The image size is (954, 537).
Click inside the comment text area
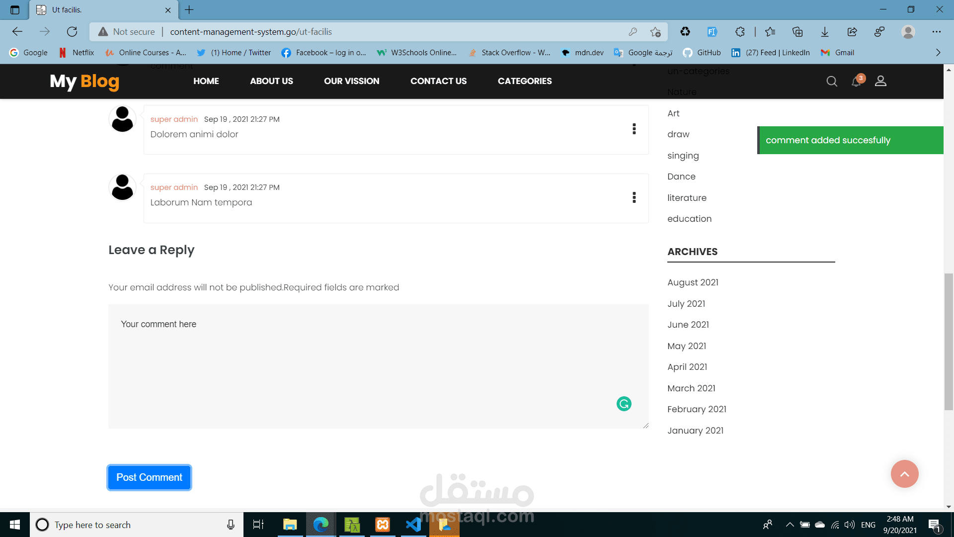click(x=378, y=366)
